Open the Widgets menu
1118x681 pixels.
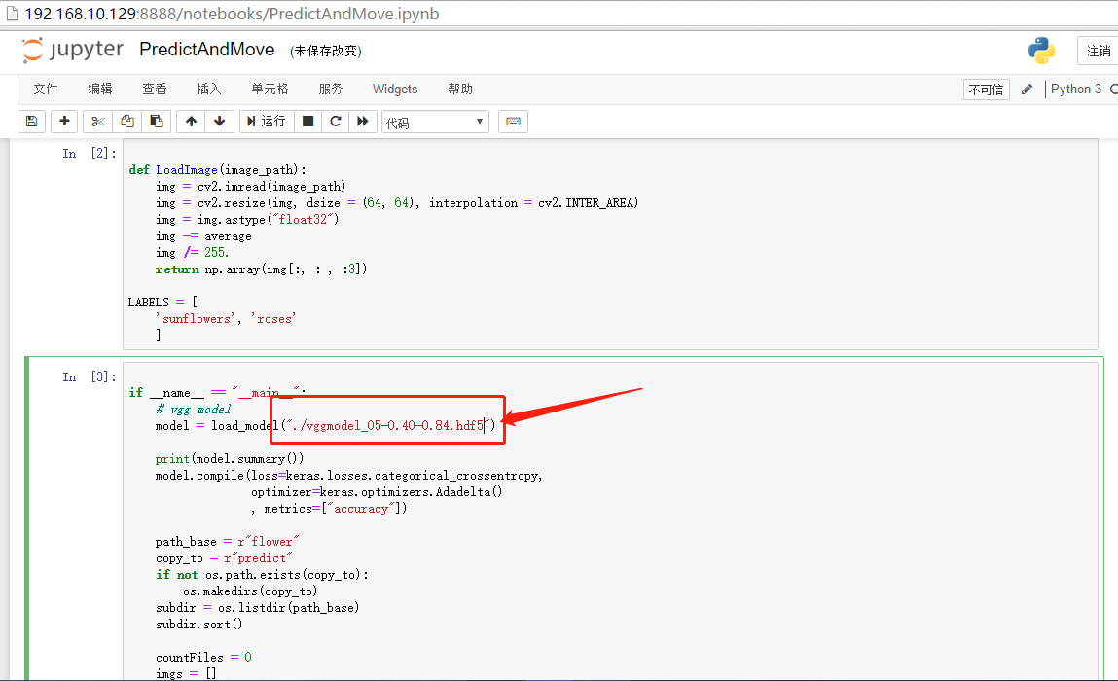click(x=395, y=90)
